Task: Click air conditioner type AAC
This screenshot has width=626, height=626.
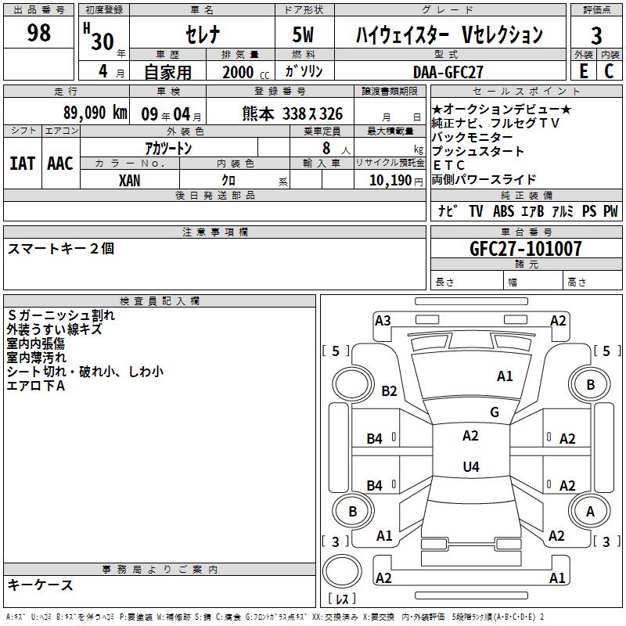Action: coord(60,164)
